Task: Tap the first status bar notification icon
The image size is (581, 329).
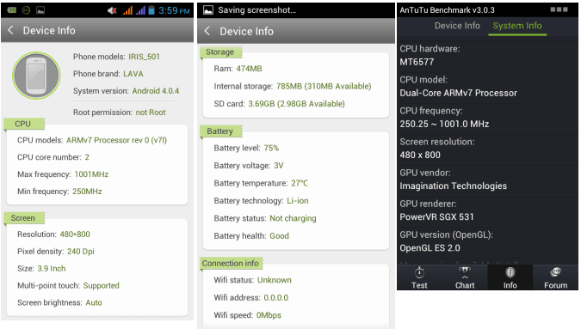Action: 12,10
